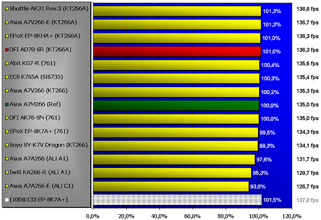Click the grayed 137,0 fps value
The image size is (321, 220).
tap(308, 200)
